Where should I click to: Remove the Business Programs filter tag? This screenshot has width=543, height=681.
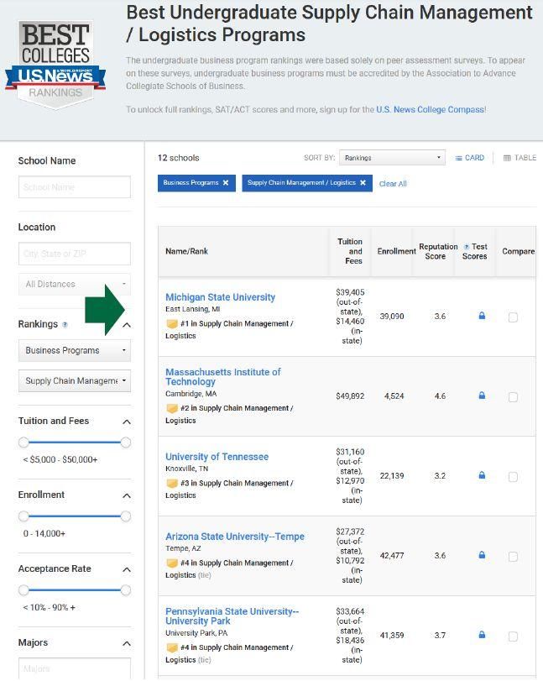pyautogui.click(x=226, y=183)
